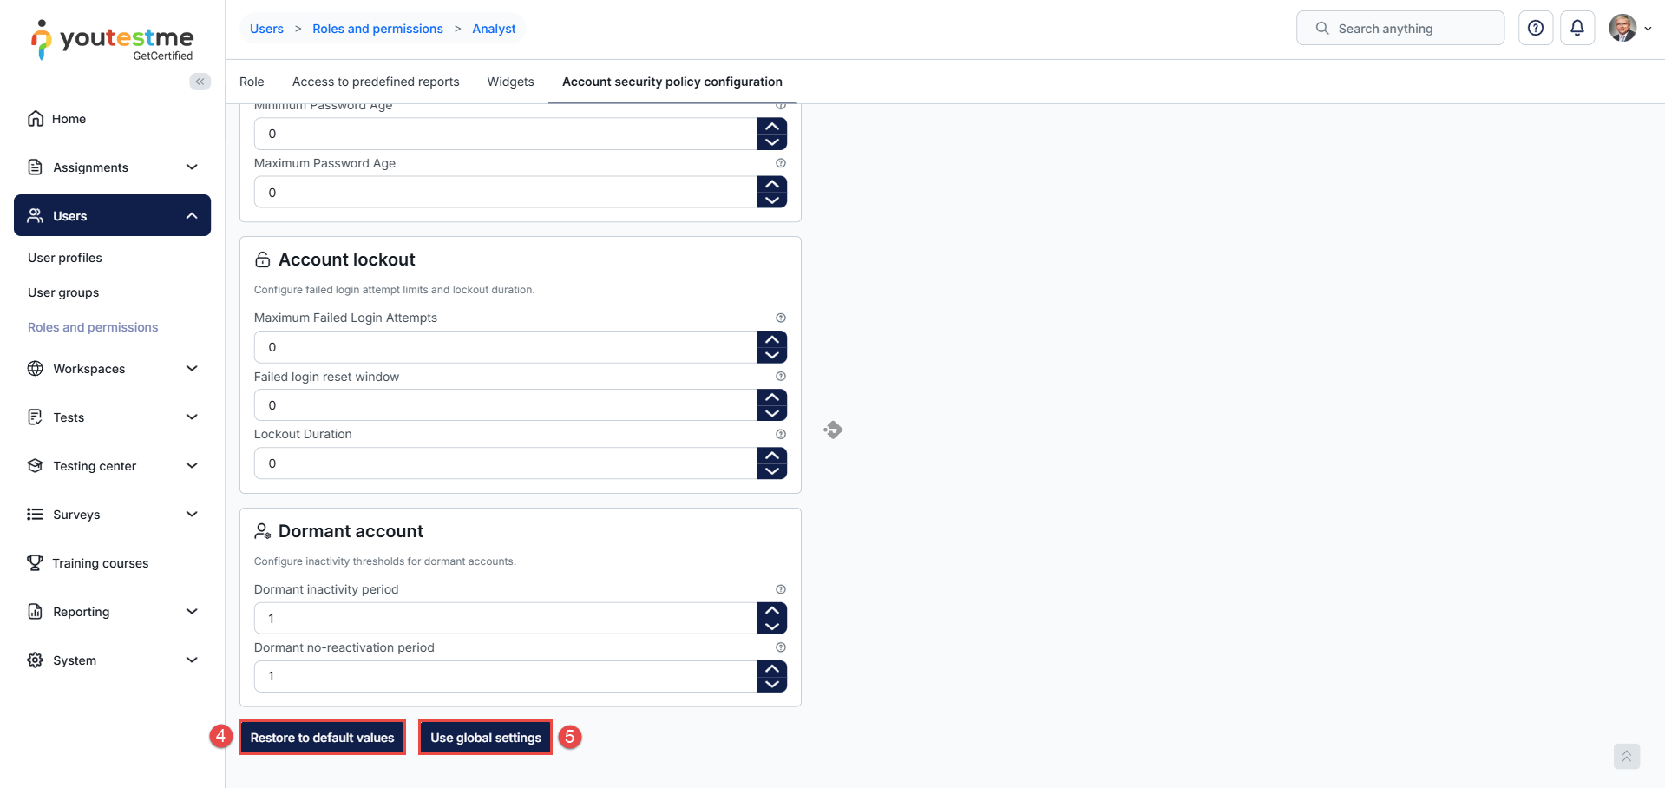Switch to the Widgets tab
The image size is (1665, 788).
point(510,82)
